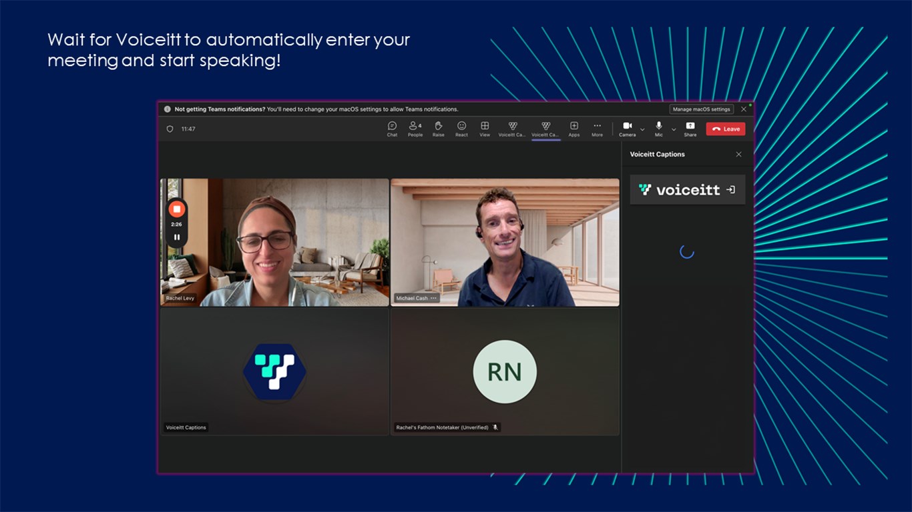This screenshot has width=912, height=512.
Task: Click the Voiceitt Captions side panel title
Action: point(658,154)
